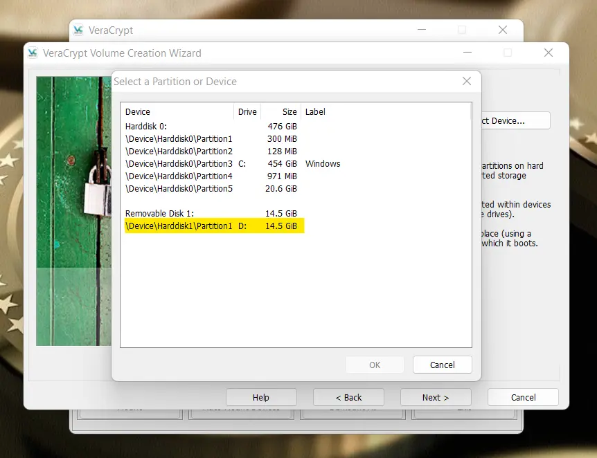The height and width of the screenshot is (458, 597).
Task: Go back with the < Back button
Action: tap(348, 398)
